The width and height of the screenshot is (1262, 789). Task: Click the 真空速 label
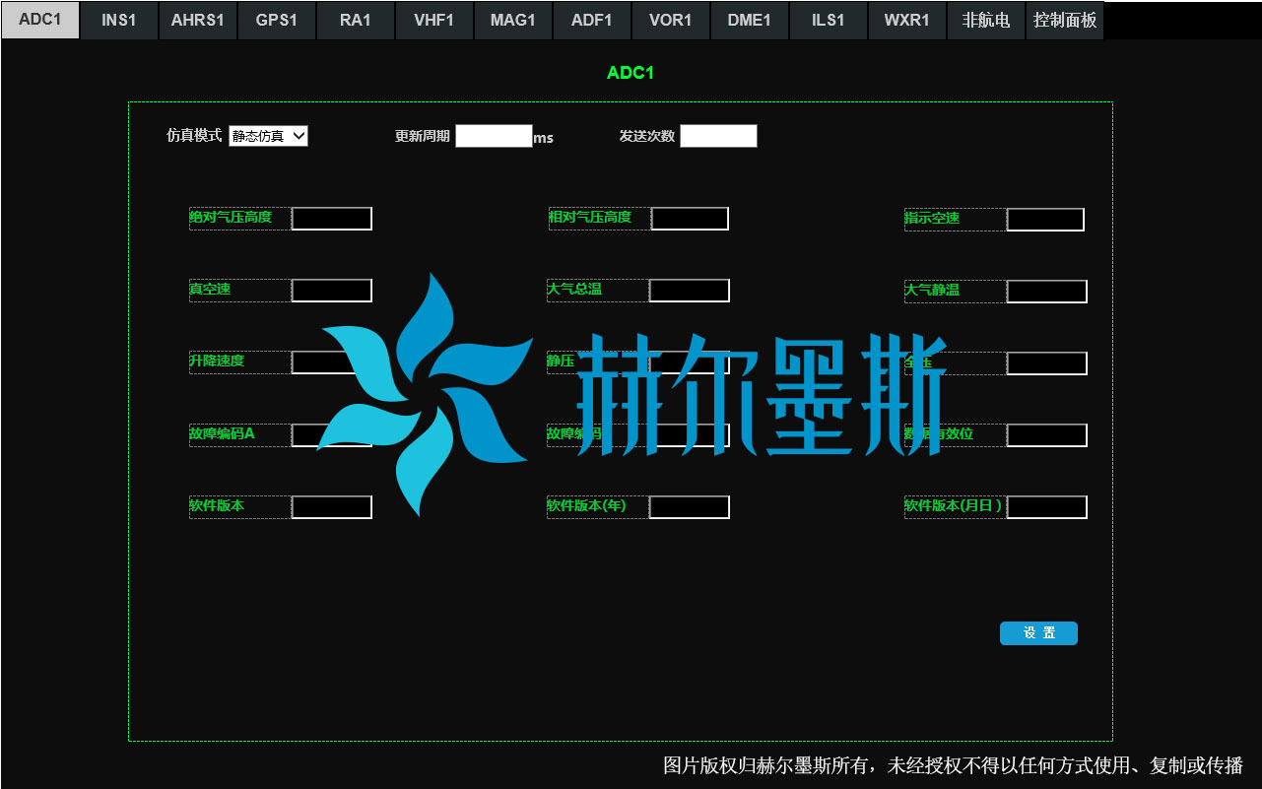pos(210,289)
